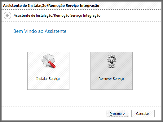Advance with the Próximo > button

117,114
